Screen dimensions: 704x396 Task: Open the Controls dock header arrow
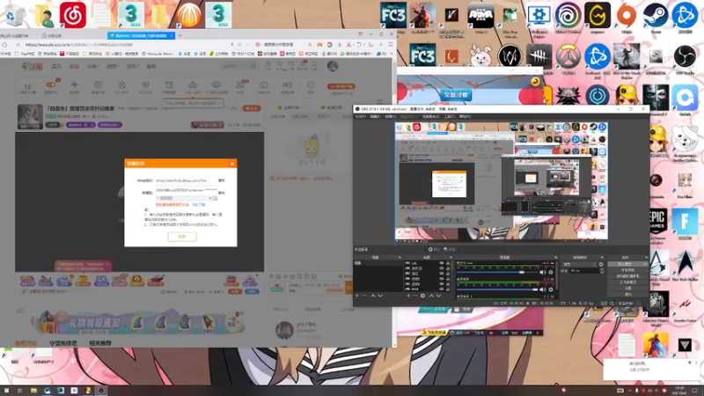point(646,257)
